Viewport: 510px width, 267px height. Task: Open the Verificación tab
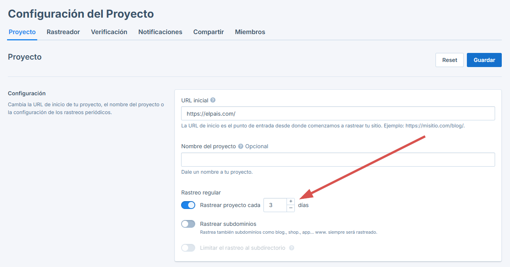109,32
